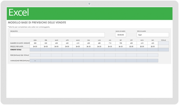179x105 pixels.
Task: Select FEB units sold cell 550
Action: [x=46, y=43]
